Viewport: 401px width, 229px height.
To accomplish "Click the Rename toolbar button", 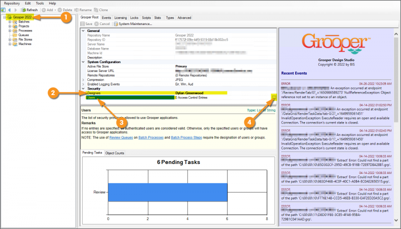I will (x=83, y=10).
